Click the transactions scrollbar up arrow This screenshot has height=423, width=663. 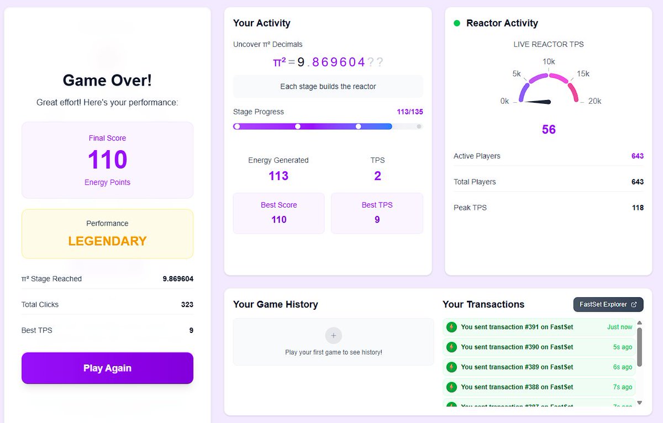click(640, 322)
